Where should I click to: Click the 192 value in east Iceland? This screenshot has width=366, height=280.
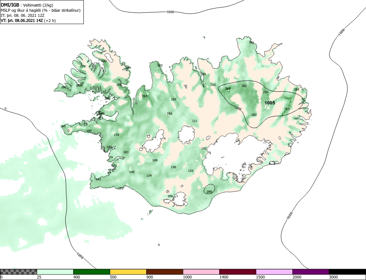coord(254,115)
